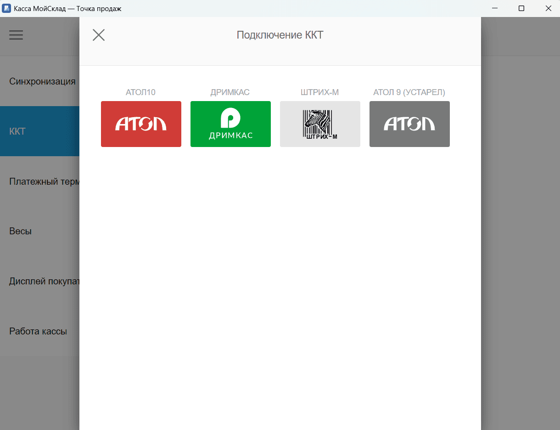Go to Платежный терминал section
This screenshot has height=430, width=560.
(x=44, y=181)
